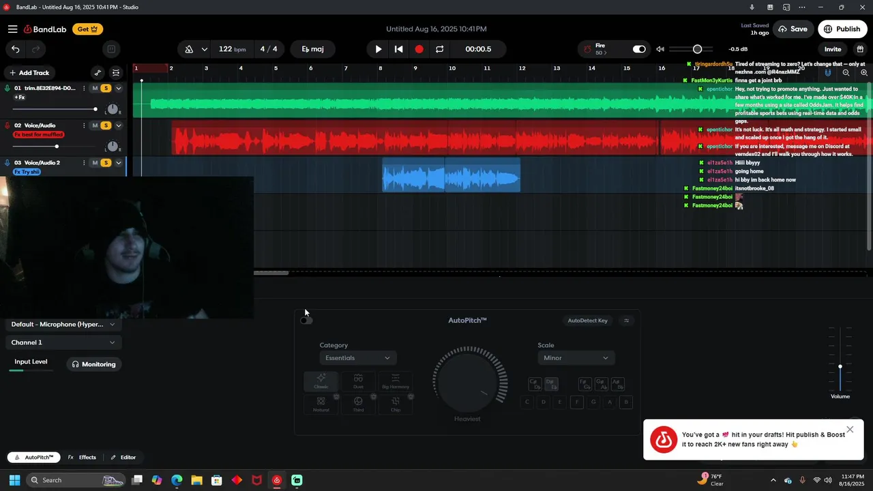Adjust track 01 volume slider
The width and height of the screenshot is (873, 491).
click(55, 109)
